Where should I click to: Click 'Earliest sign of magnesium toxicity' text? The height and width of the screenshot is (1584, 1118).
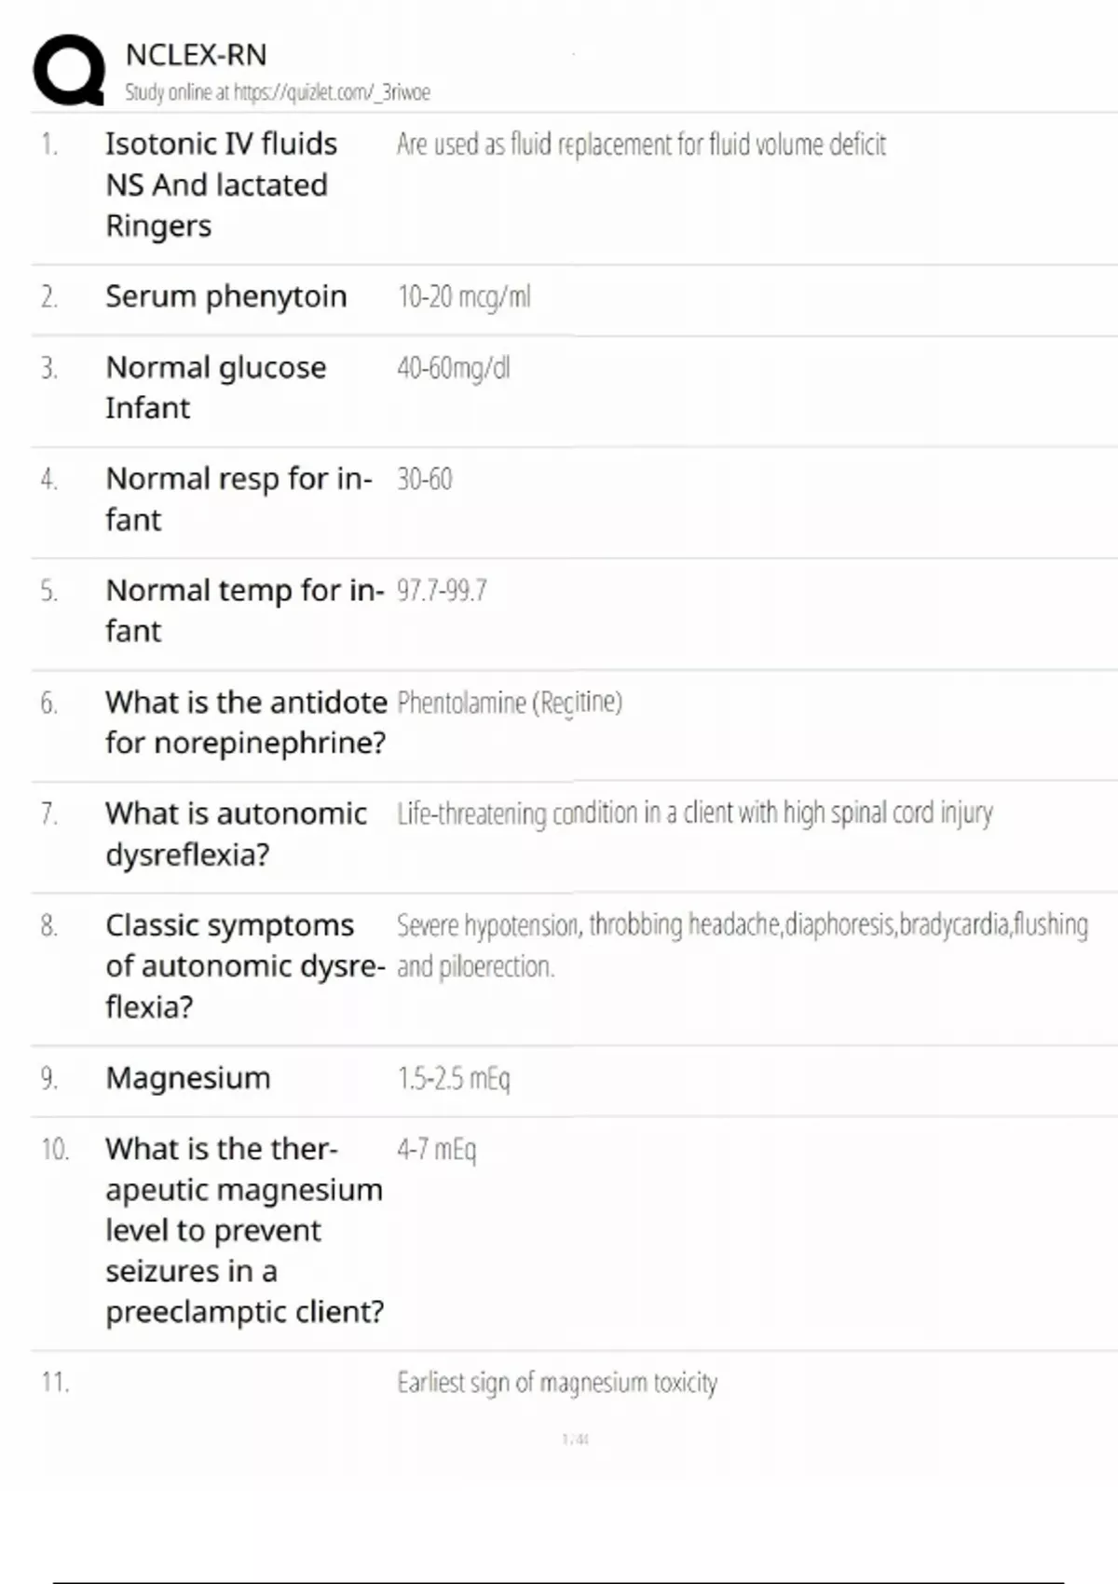point(557,1382)
